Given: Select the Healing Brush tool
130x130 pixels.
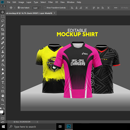Looking at the screenshot, I should coord(3,43).
